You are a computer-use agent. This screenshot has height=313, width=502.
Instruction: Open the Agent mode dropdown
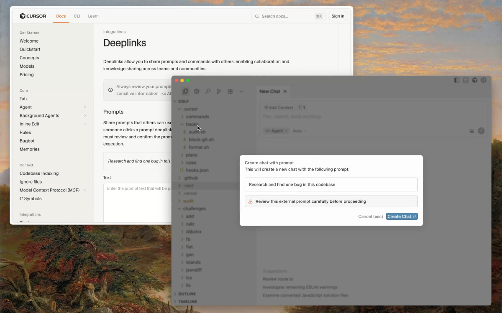pyautogui.click(x=277, y=131)
